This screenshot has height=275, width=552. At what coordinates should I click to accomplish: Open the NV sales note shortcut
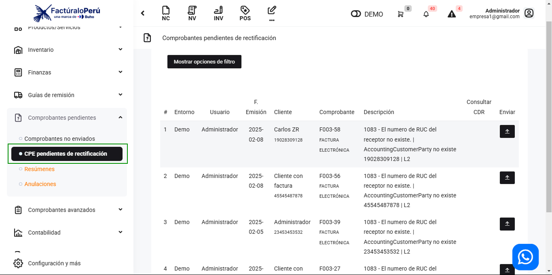tap(192, 13)
